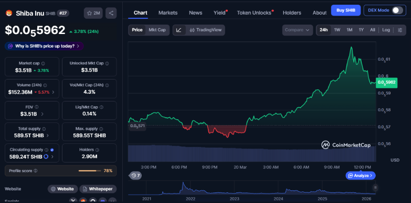Image resolution: width=411 pixels, height=203 pixels.
Task: Expand Total supply chevron
Action: [48, 136]
